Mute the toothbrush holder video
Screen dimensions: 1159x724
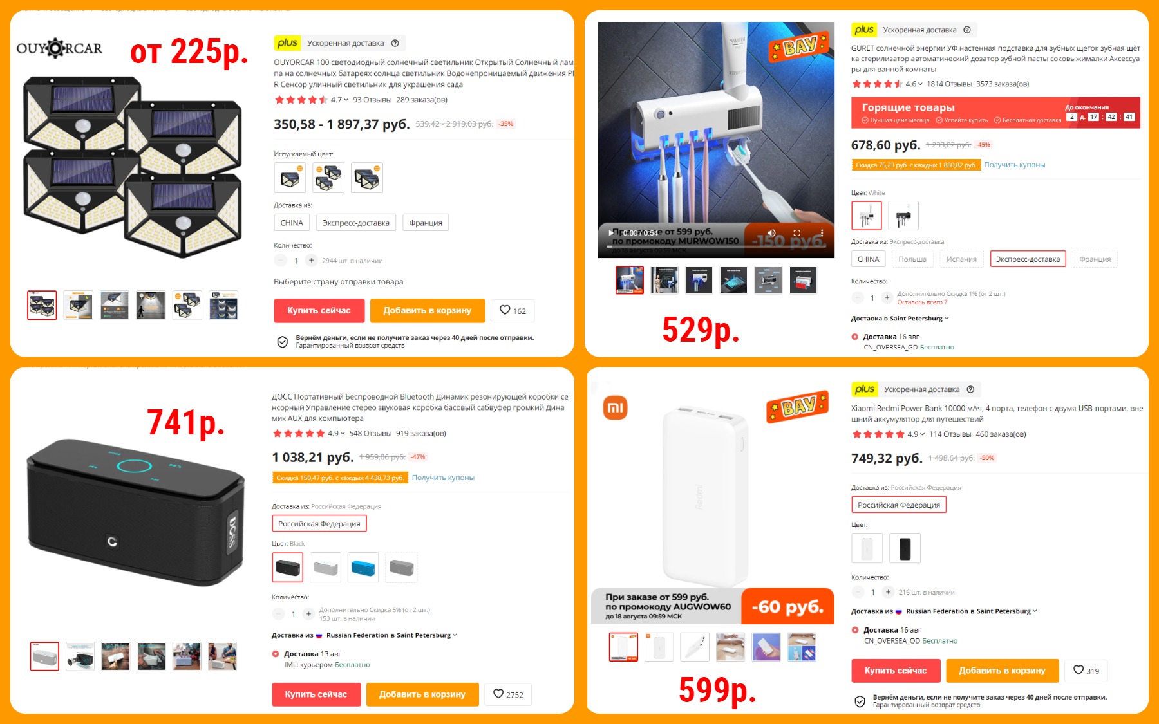tap(771, 233)
